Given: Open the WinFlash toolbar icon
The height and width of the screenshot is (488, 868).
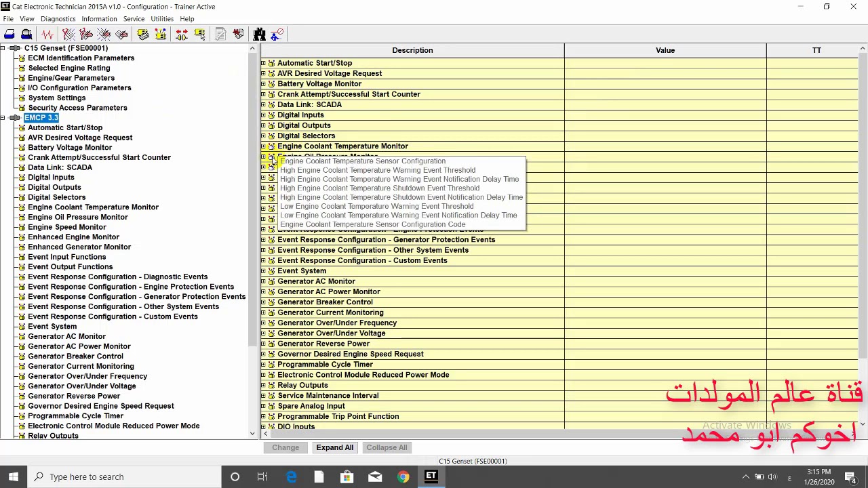Looking at the screenshot, I should click(x=199, y=35).
